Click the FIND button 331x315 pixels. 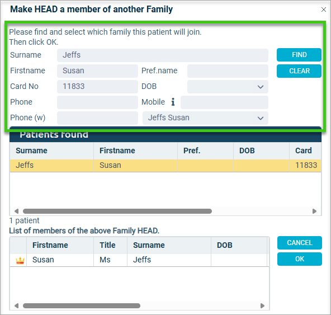click(299, 55)
